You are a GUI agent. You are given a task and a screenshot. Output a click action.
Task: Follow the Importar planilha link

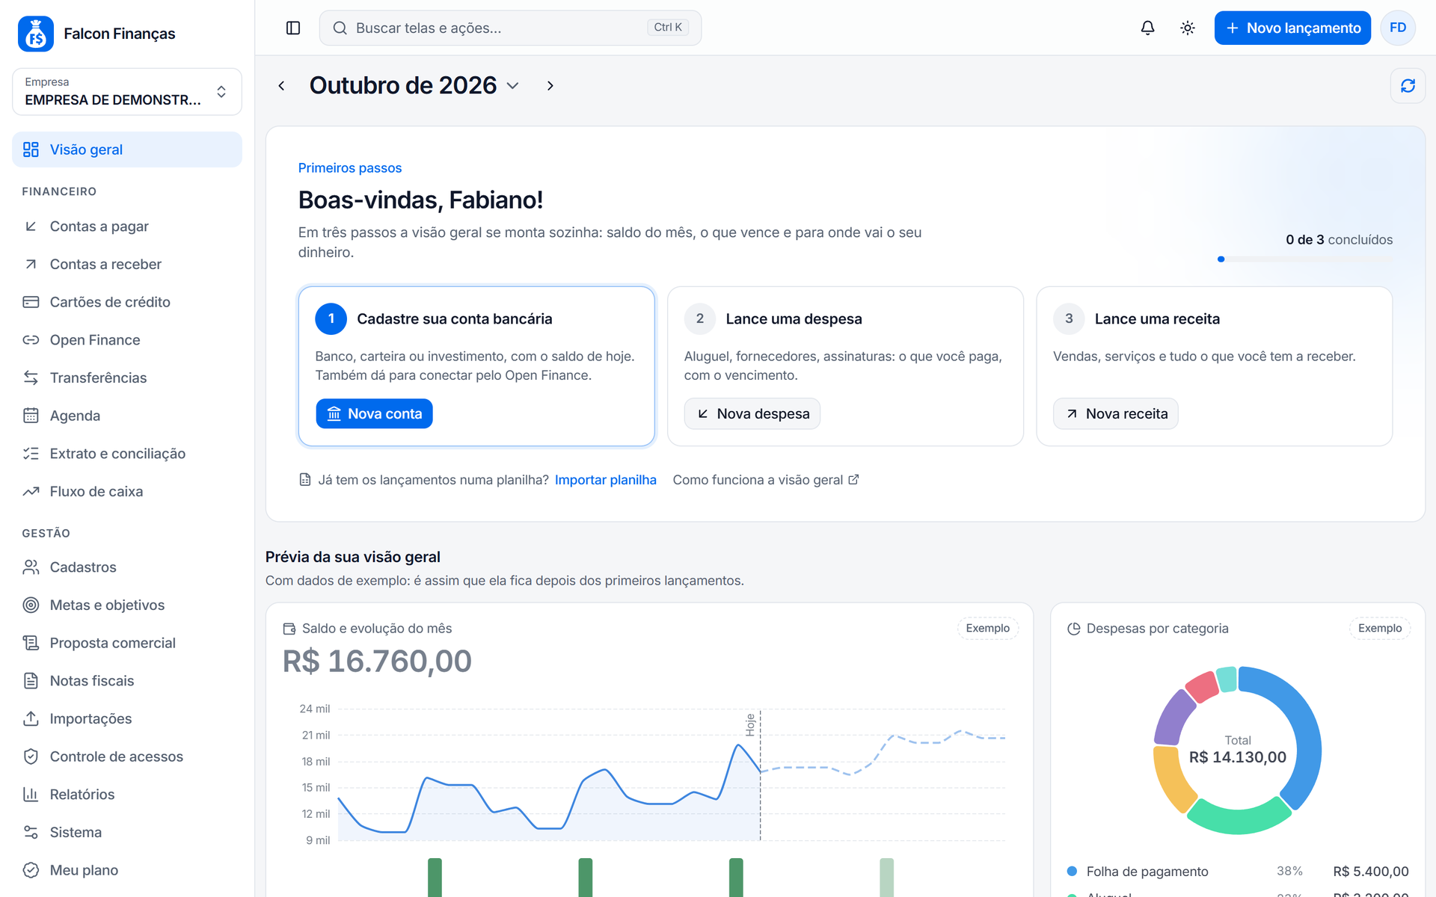(606, 480)
